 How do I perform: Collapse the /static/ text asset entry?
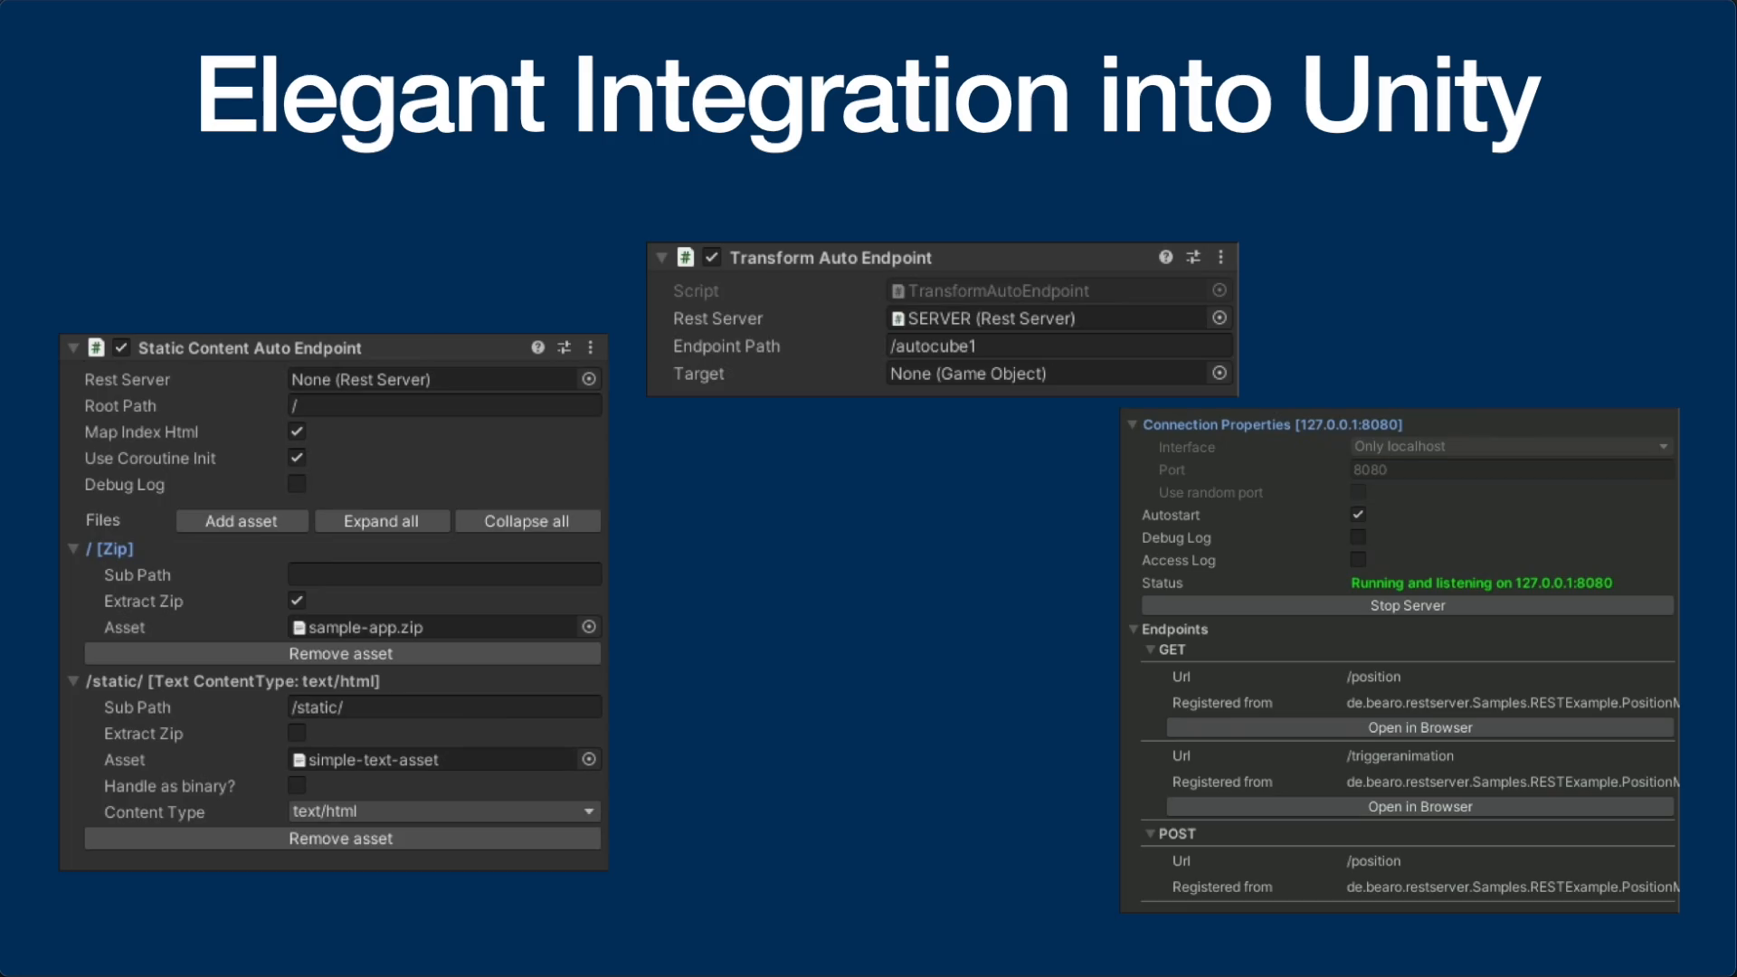point(73,681)
